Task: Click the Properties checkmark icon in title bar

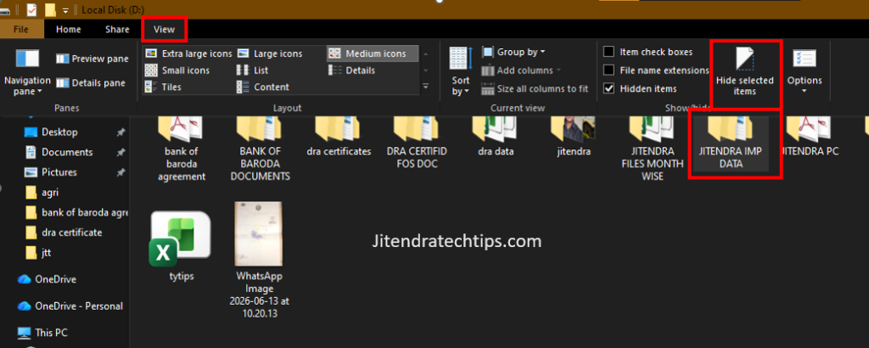Action: 31,10
